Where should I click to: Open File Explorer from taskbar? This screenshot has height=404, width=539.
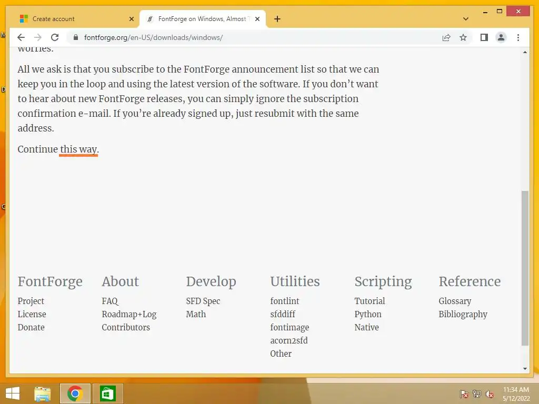click(x=42, y=393)
